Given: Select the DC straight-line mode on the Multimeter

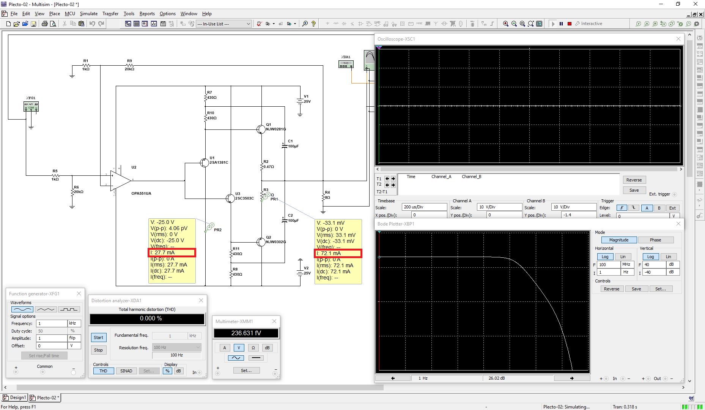Looking at the screenshot, I should click(256, 358).
